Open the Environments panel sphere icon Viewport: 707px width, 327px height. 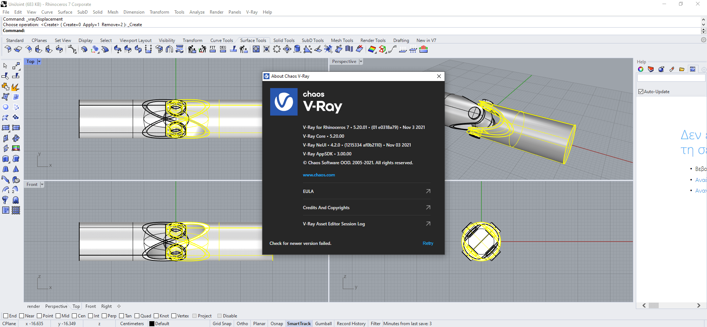[x=661, y=69]
